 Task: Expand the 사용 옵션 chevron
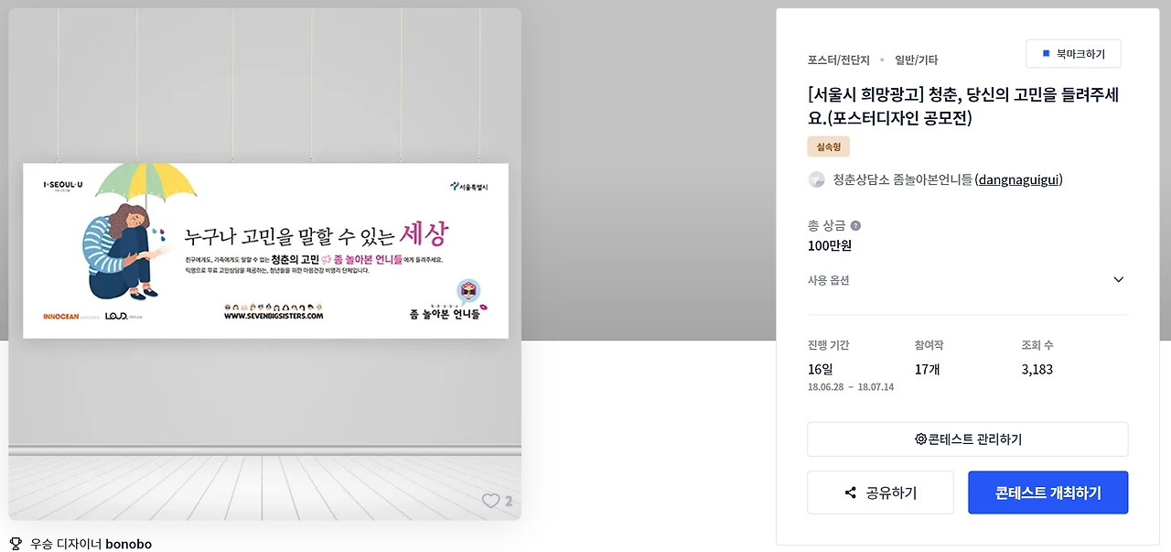coord(1118,280)
